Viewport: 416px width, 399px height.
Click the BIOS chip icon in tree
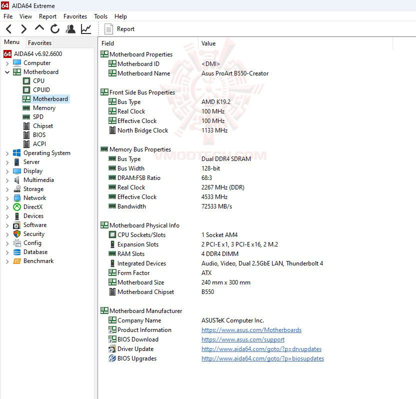tap(26, 135)
